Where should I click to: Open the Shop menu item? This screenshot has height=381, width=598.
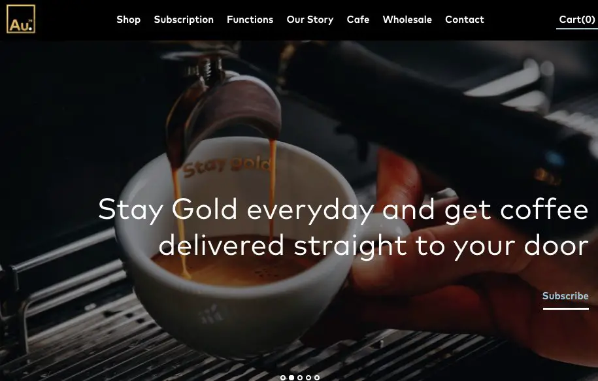point(129,20)
